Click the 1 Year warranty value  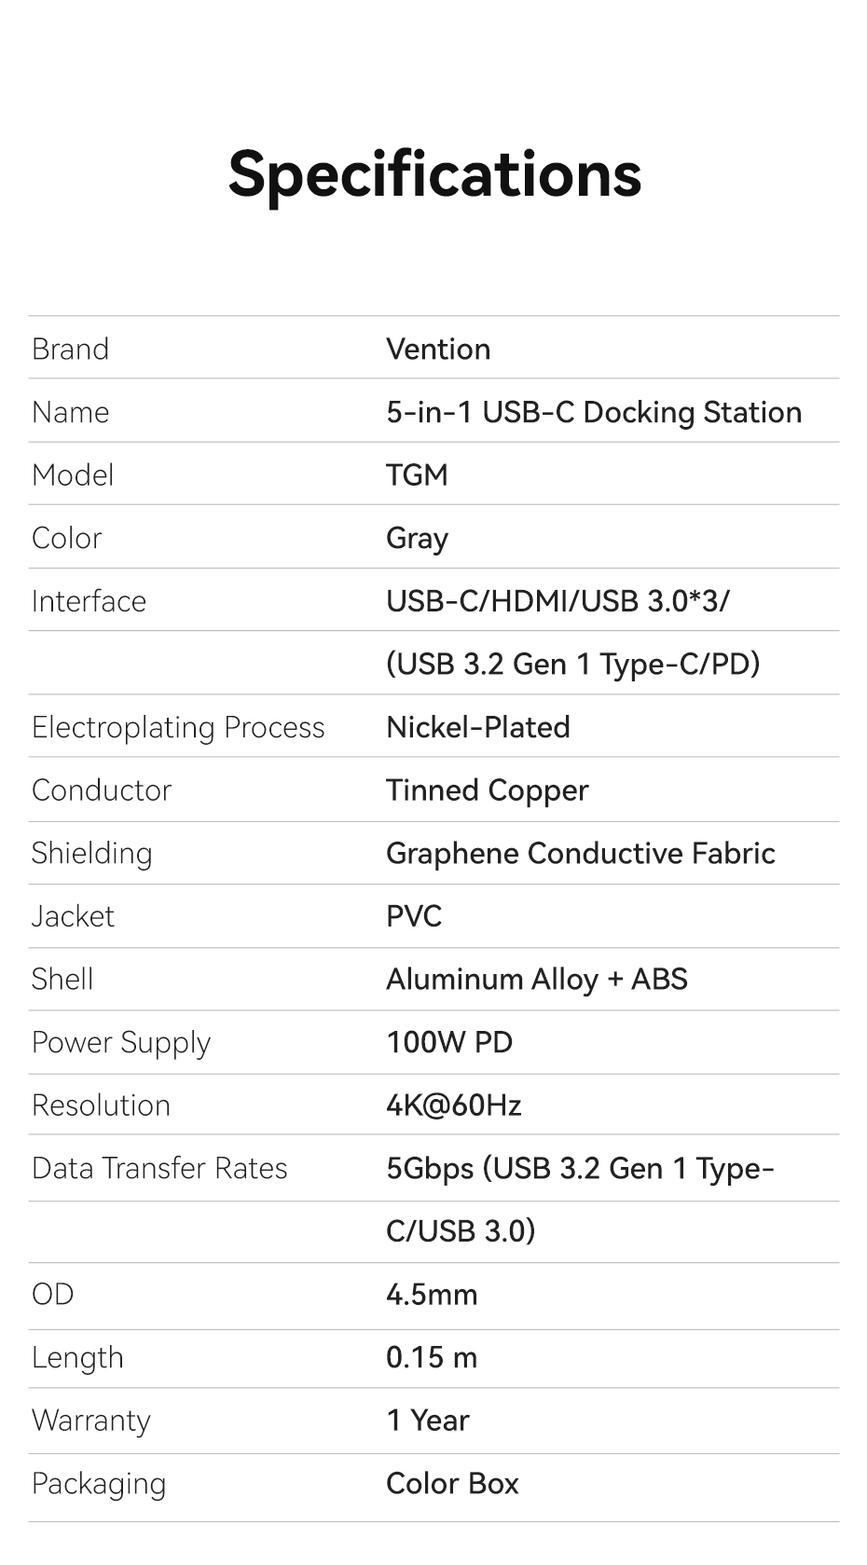[427, 1421]
